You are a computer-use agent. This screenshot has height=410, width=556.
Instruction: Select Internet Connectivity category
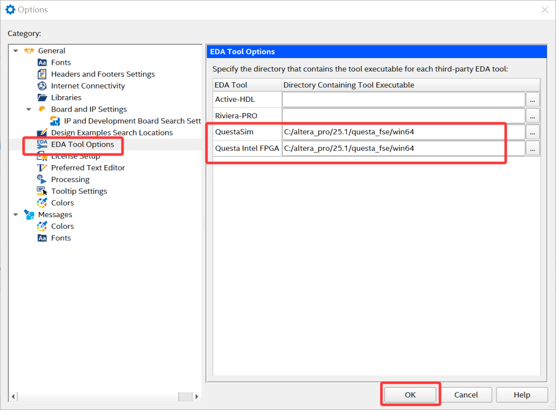click(x=88, y=86)
